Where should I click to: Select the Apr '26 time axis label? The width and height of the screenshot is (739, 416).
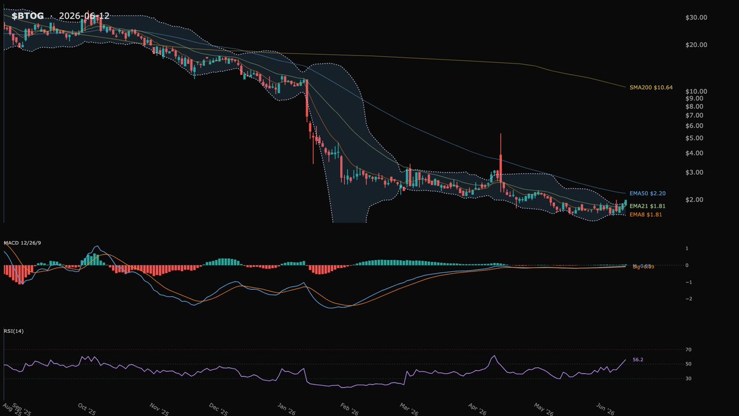(477, 410)
